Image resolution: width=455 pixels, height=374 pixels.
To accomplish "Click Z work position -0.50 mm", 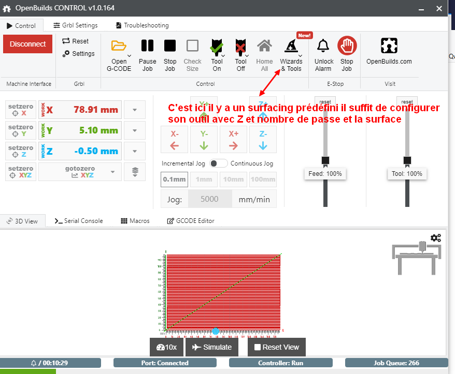I will point(80,151).
